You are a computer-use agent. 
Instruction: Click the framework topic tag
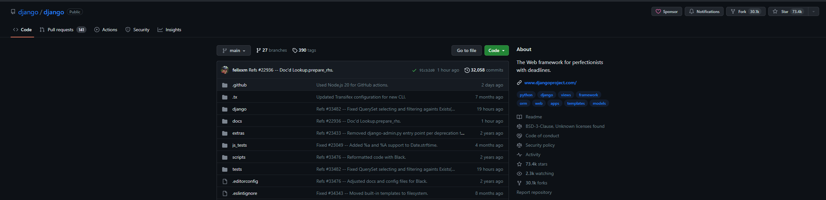pyautogui.click(x=589, y=95)
